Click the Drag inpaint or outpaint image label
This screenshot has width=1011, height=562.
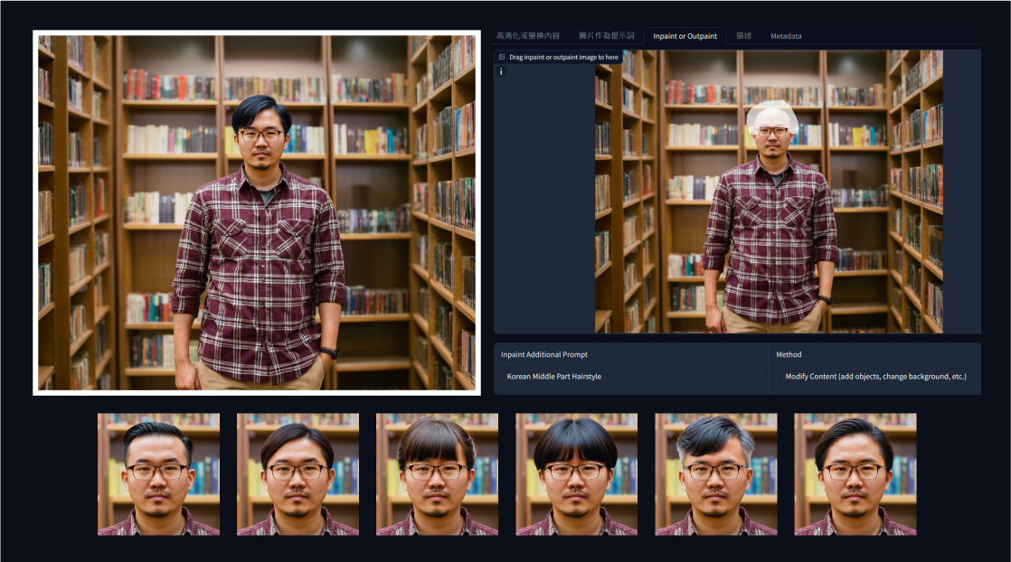[x=563, y=57]
